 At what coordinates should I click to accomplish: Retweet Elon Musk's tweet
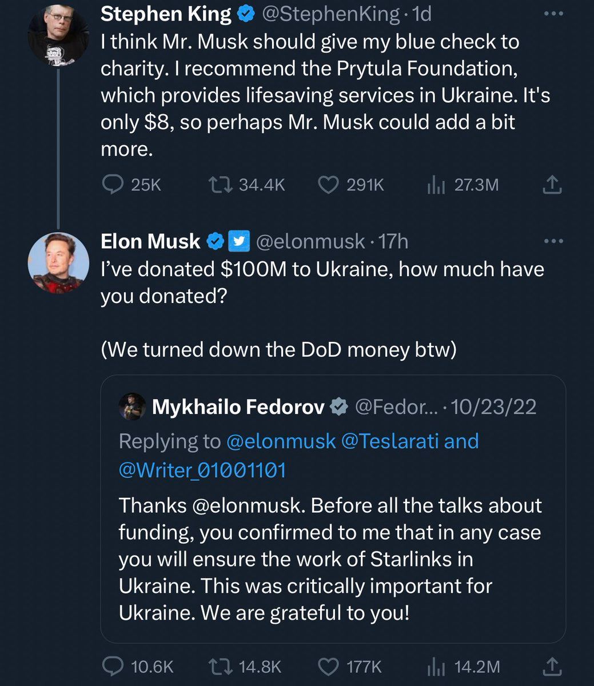coord(218,667)
